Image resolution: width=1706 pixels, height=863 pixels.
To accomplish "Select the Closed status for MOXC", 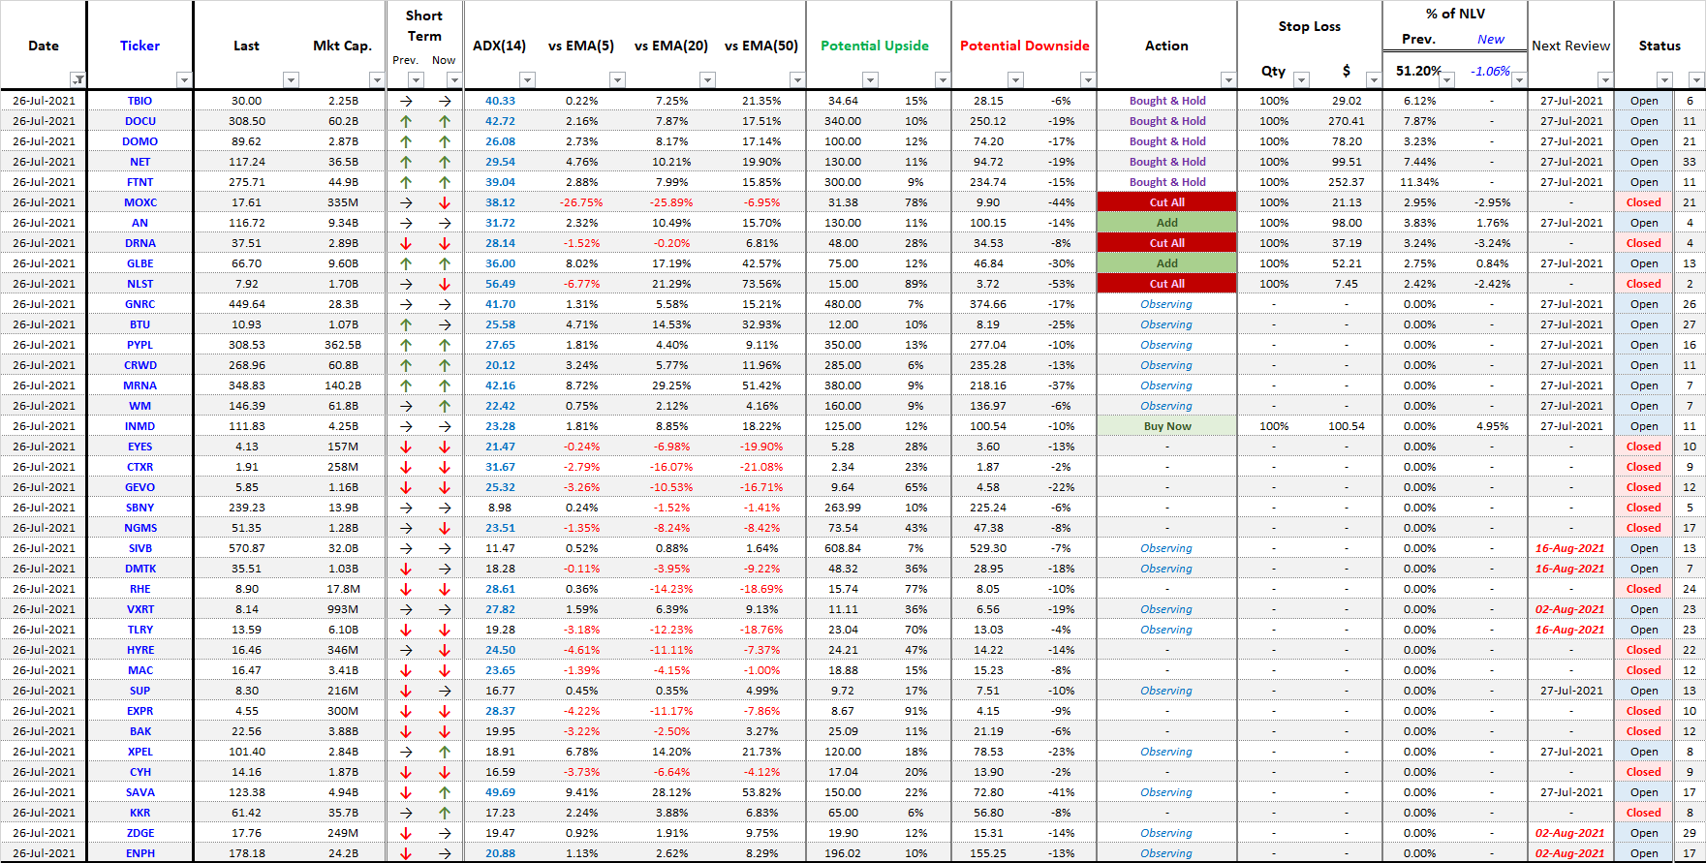I will coord(1644,202).
